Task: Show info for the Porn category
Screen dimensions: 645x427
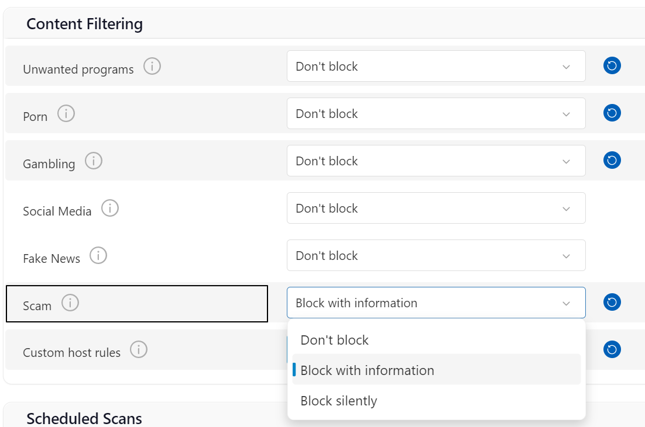Action: click(66, 113)
